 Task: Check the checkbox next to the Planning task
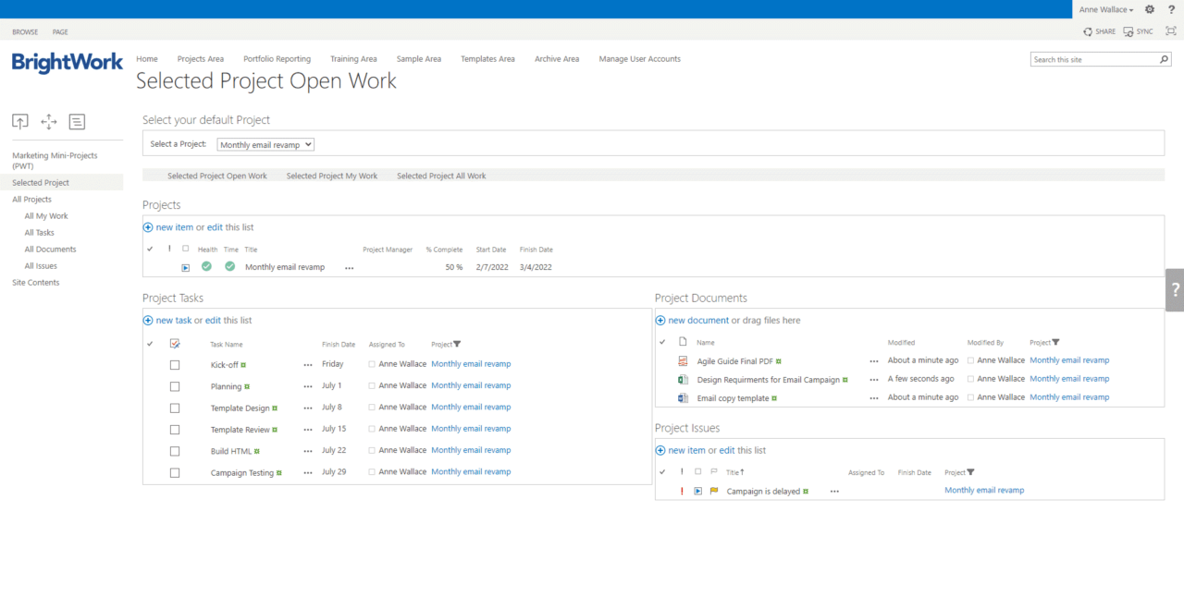(174, 386)
